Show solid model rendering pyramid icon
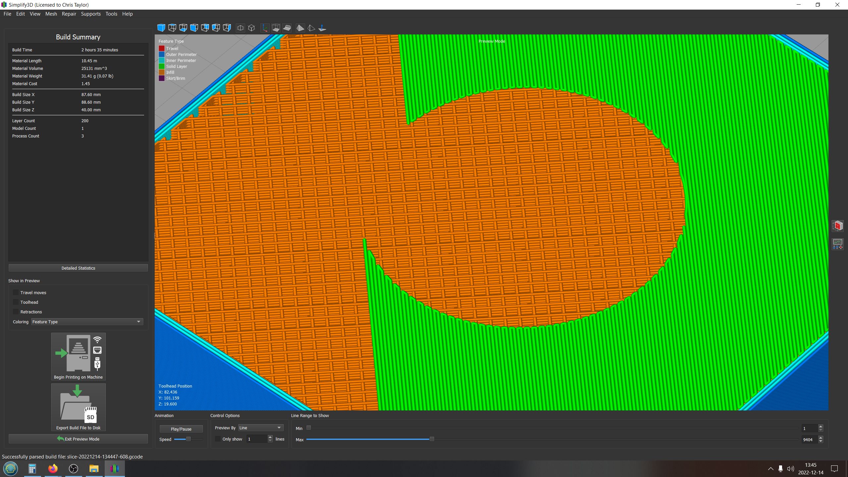The height and width of the screenshot is (477, 848). (x=300, y=28)
